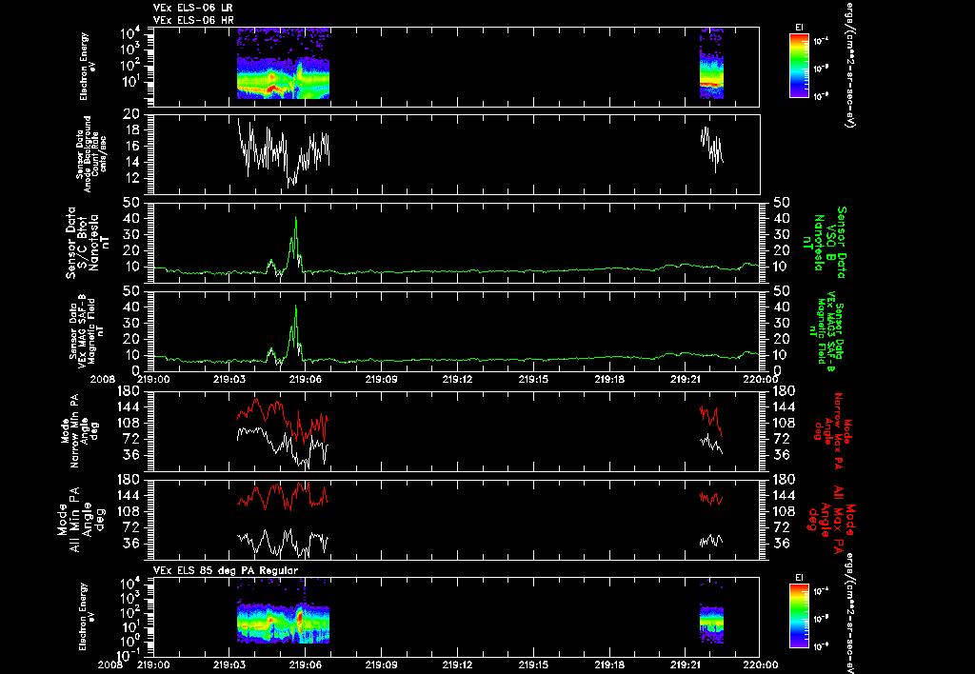Select the 'VEx ELS 85 deg PA Regular' title
Screen dimensions: 975x674
pyautogui.click(x=226, y=570)
